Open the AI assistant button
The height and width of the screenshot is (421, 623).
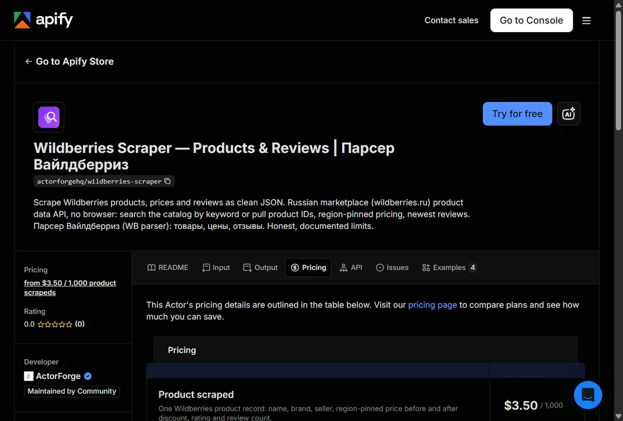tap(568, 114)
